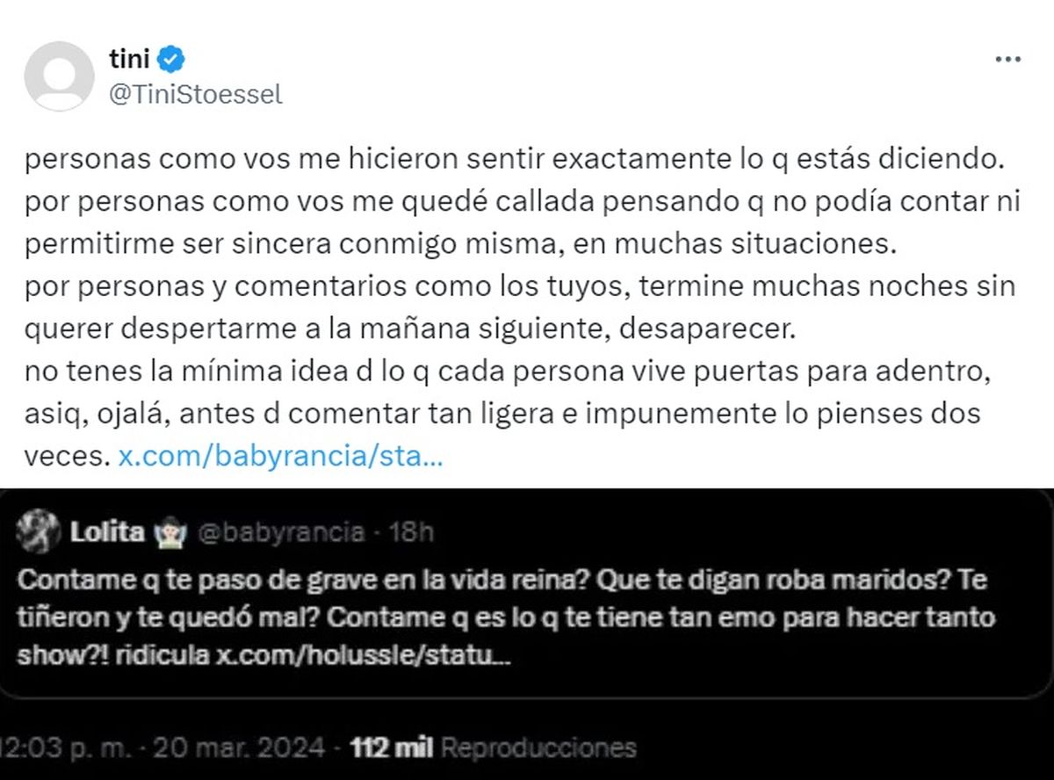
Task: Open tini's profile avatar picture
Action: tap(59, 76)
